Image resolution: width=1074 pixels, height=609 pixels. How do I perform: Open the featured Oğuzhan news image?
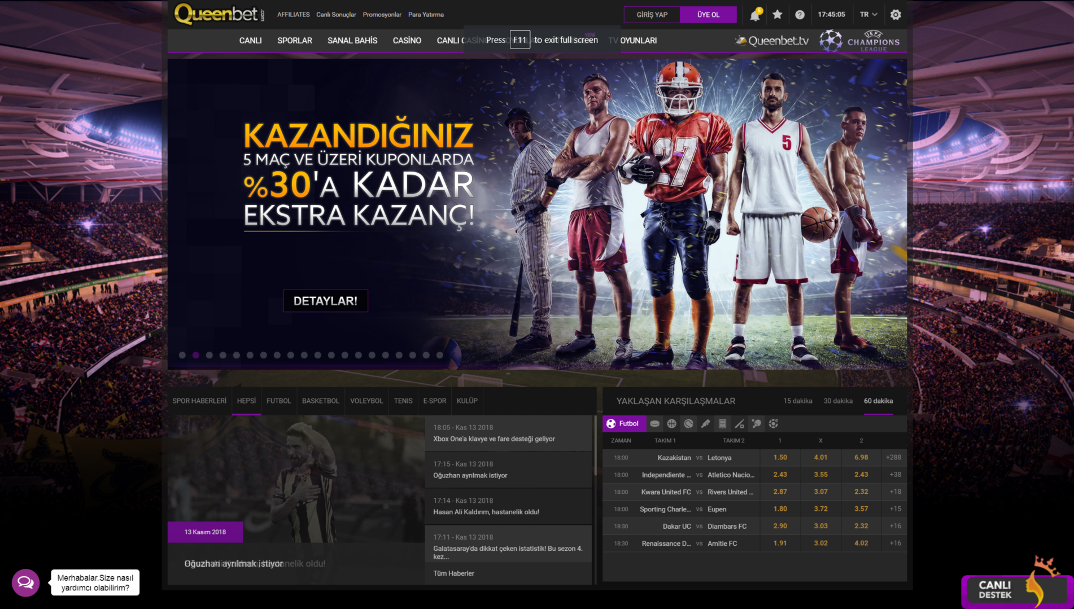[296, 480]
